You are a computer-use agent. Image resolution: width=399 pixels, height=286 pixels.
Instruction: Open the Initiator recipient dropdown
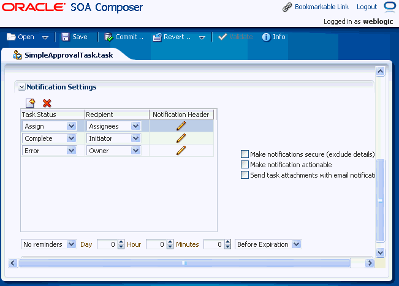[x=136, y=138]
